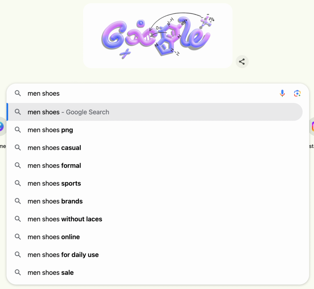Click the microphone for voice search

[x=282, y=93]
